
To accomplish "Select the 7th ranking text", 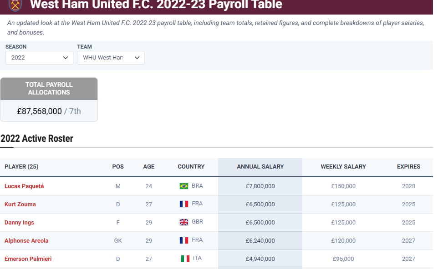I will [75, 111].
